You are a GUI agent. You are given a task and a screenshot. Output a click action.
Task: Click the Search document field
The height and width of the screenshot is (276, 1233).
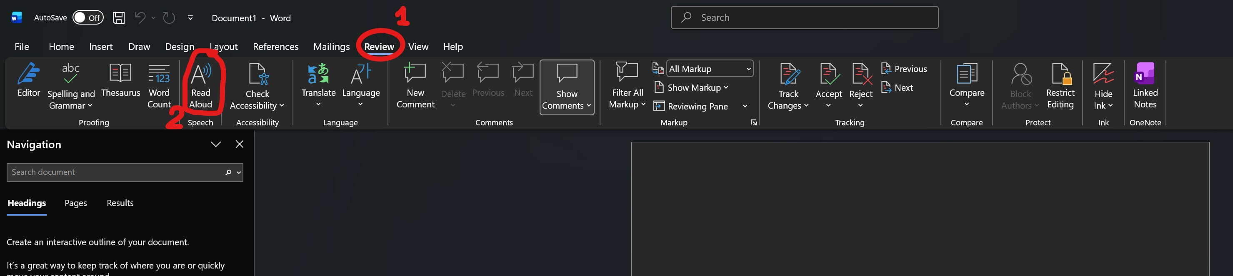pyautogui.click(x=115, y=172)
